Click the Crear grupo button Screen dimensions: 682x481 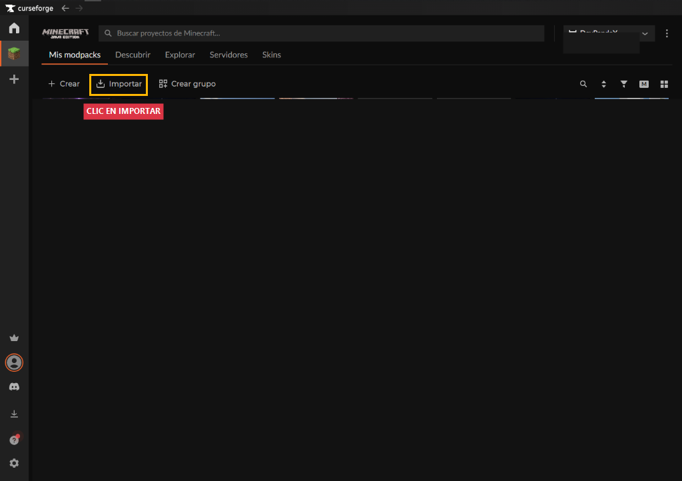pyautogui.click(x=187, y=84)
